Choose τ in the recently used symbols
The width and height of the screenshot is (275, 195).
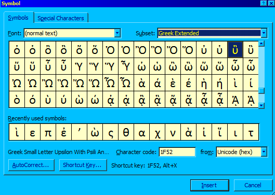click(x=251, y=132)
